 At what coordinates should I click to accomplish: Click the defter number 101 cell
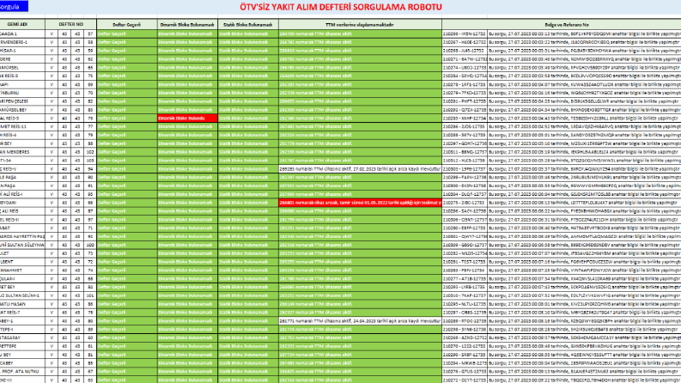[90, 295]
